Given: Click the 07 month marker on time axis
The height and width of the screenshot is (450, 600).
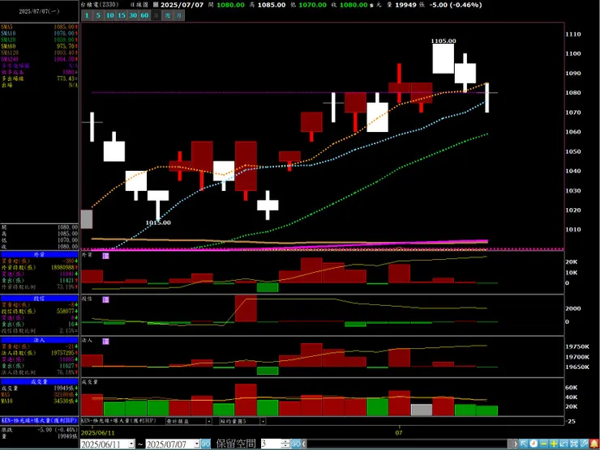Looking at the screenshot, I should pyautogui.click(x=399, y=433).
